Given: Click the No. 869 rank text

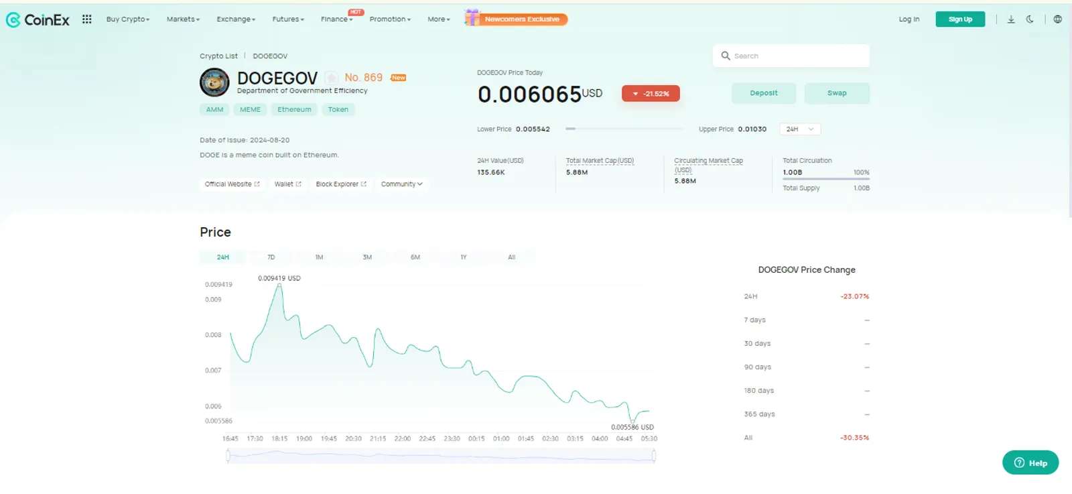Looking at the screenshot, I should 364,78.
